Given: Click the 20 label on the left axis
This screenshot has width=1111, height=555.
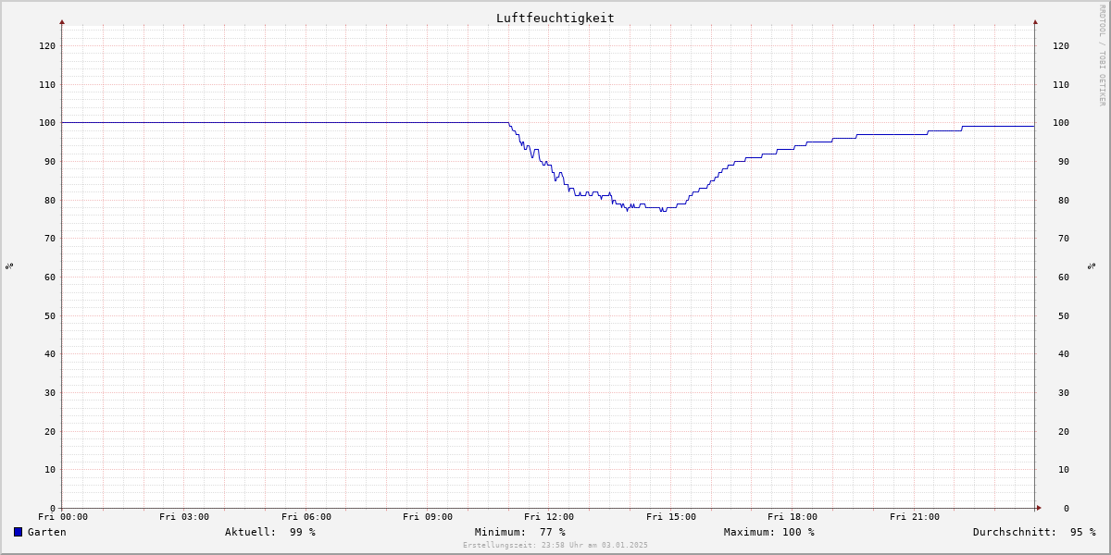Looking at the screenshot, I should pos(49,431).
